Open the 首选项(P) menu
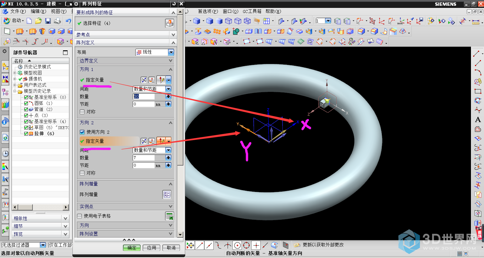The image size is (484, 258). tap(208, 12)
